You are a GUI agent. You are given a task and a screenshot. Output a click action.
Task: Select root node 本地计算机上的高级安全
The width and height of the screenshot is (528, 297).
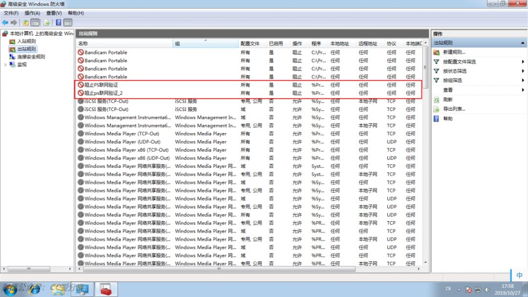click(41, 33)
